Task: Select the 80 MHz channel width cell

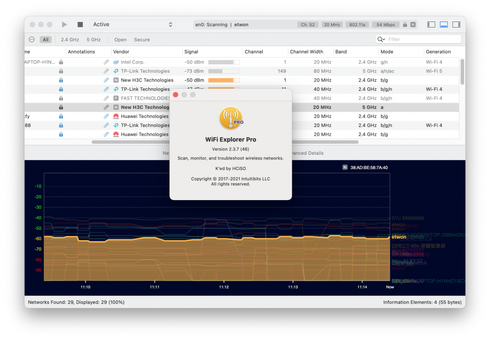Action: point(323,71)
